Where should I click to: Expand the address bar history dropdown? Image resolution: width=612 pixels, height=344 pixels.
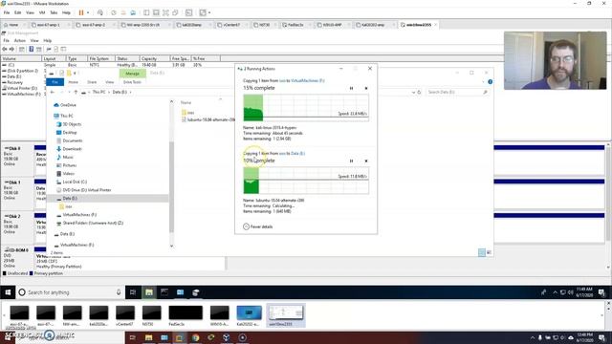tap(413, 93)
